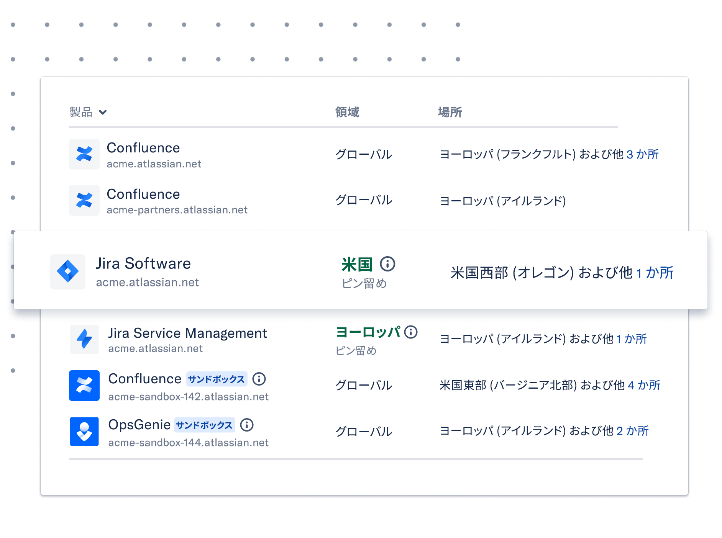Click ヨーロッパ realm label in Service Management row
Screen dimensions: 722x538
coord(368,332)
